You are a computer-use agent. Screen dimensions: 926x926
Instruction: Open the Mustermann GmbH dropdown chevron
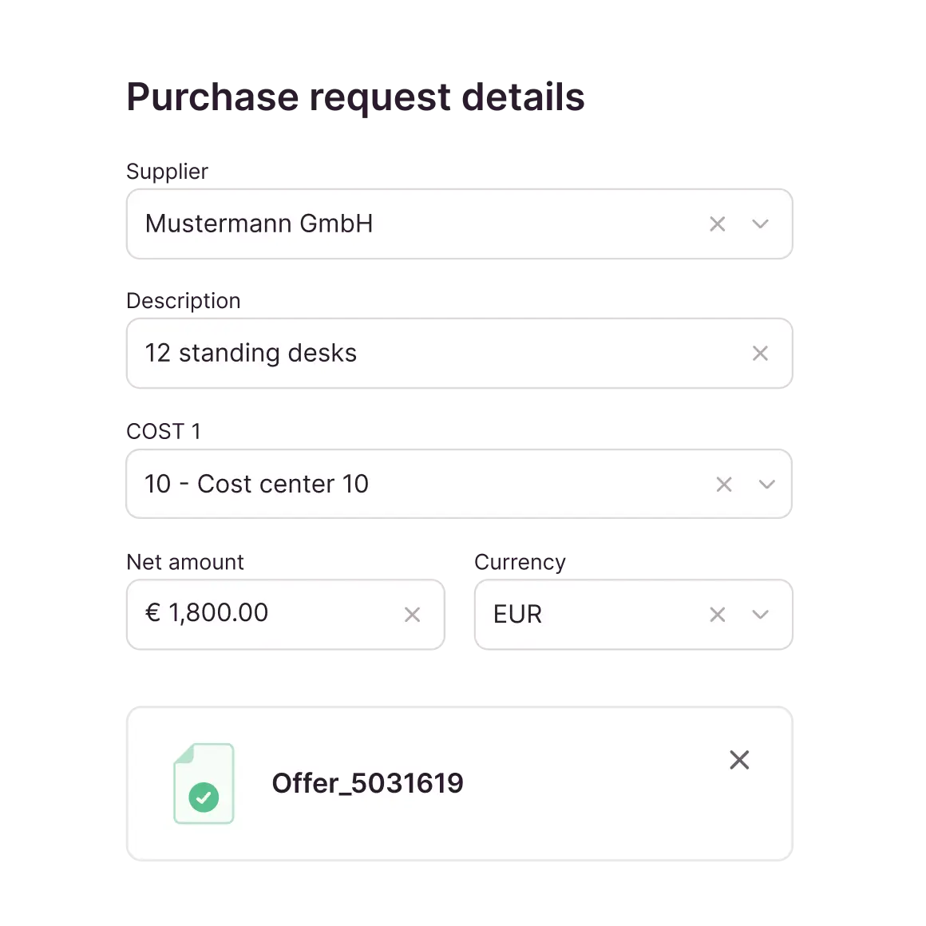[x=760, y=224]
